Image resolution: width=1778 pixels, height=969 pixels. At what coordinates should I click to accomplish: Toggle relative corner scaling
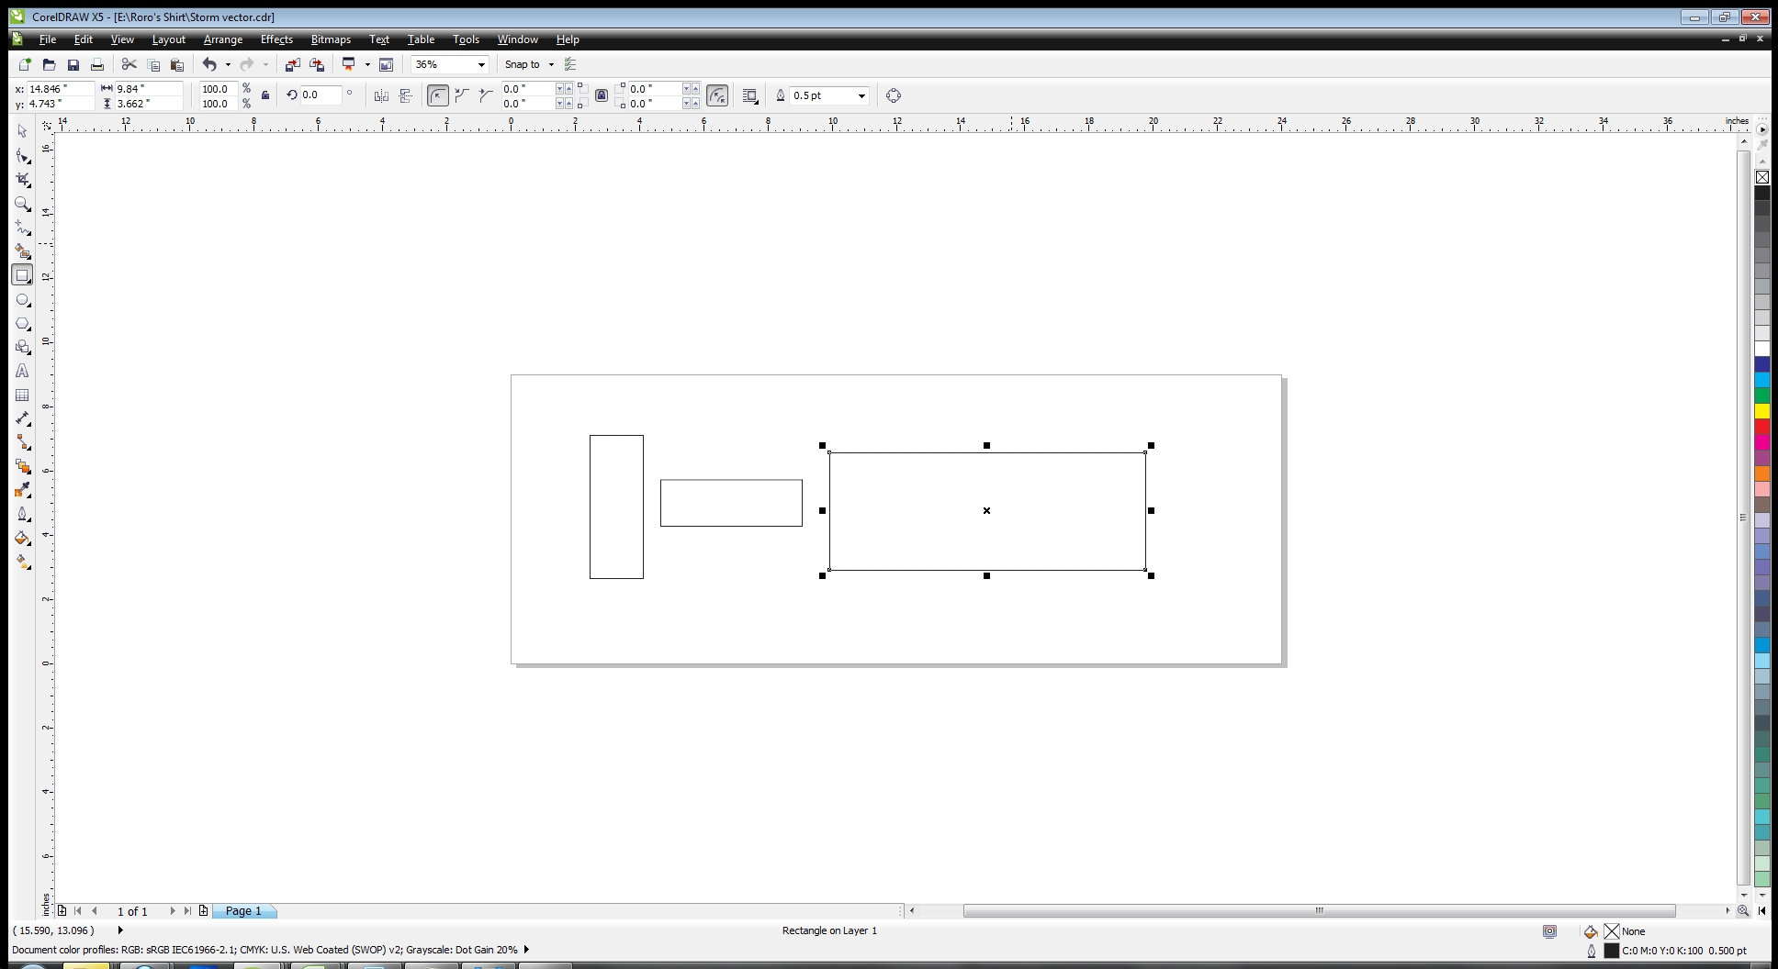717,95
